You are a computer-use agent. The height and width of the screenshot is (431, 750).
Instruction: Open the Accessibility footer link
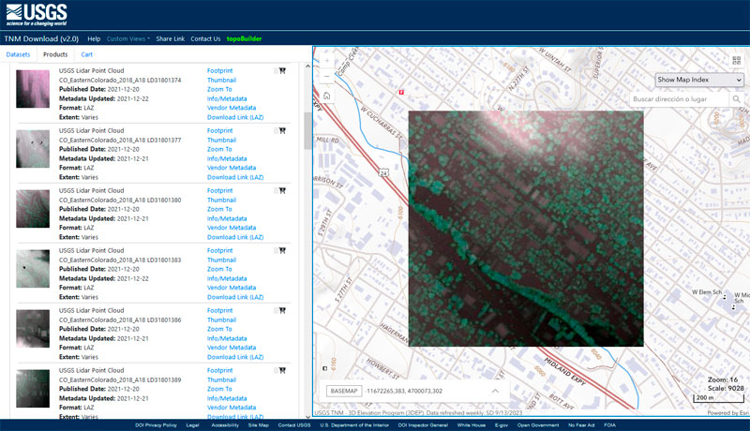225,425
